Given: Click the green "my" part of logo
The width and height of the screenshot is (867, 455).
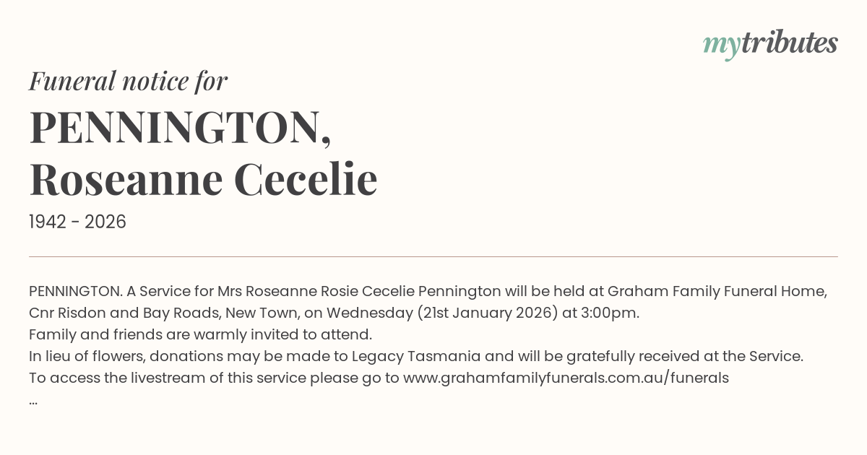Looking at the screenshot, I should 721,45.
